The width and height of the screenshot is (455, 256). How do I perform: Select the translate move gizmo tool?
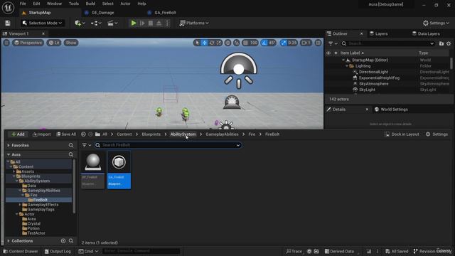click(204, 43)
